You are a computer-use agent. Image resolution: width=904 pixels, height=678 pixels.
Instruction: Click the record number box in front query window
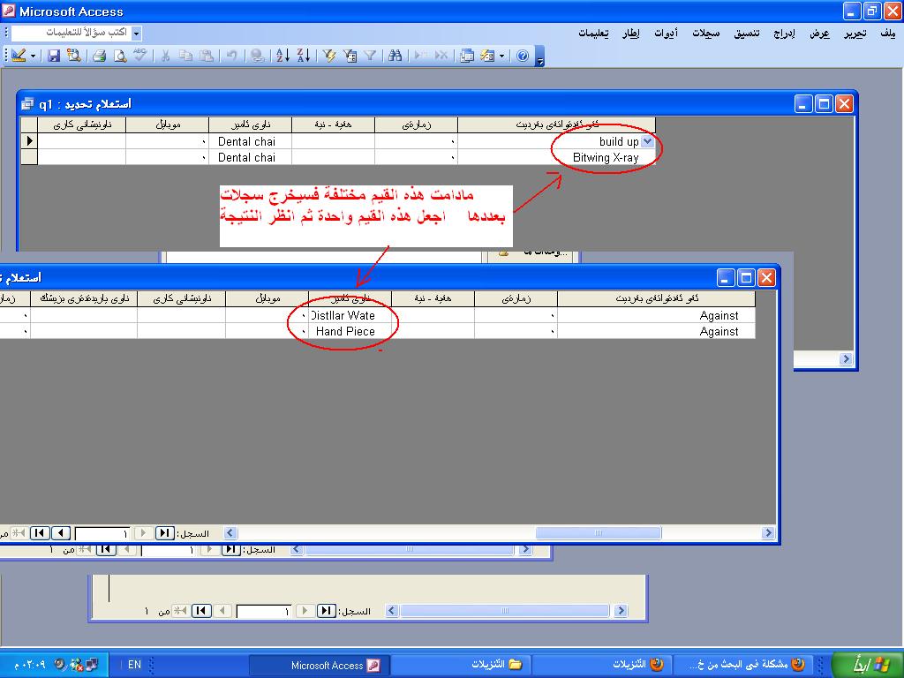102,534
